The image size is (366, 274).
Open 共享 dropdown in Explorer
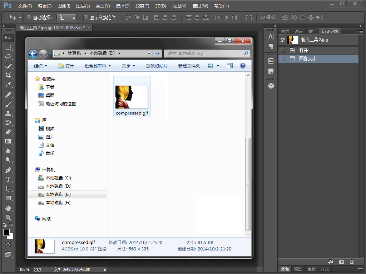click(128, 66)
